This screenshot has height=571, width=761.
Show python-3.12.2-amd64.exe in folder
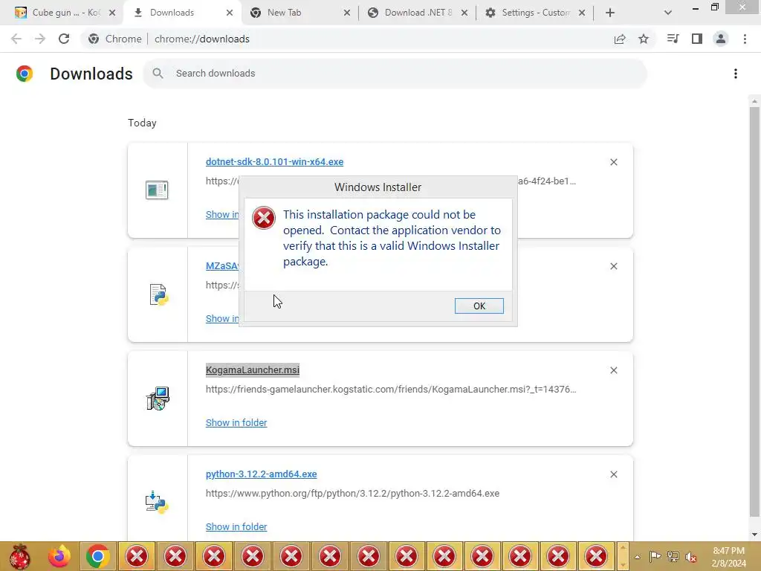tap(236, 527)
